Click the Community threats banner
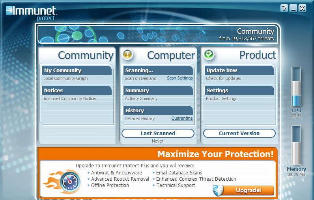314x200 pixels. (x=158, y=34)
